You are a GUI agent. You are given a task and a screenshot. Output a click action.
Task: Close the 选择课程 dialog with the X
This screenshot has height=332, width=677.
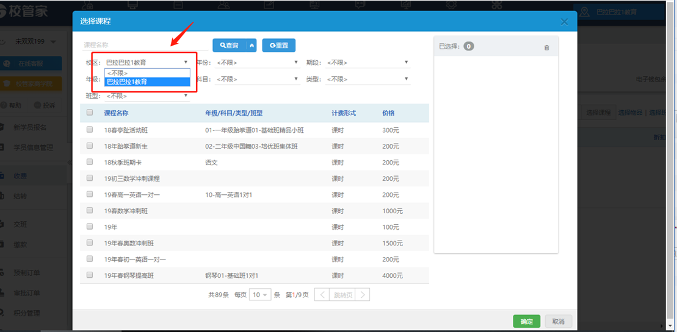pyautogui.click(x=564, y=22)
